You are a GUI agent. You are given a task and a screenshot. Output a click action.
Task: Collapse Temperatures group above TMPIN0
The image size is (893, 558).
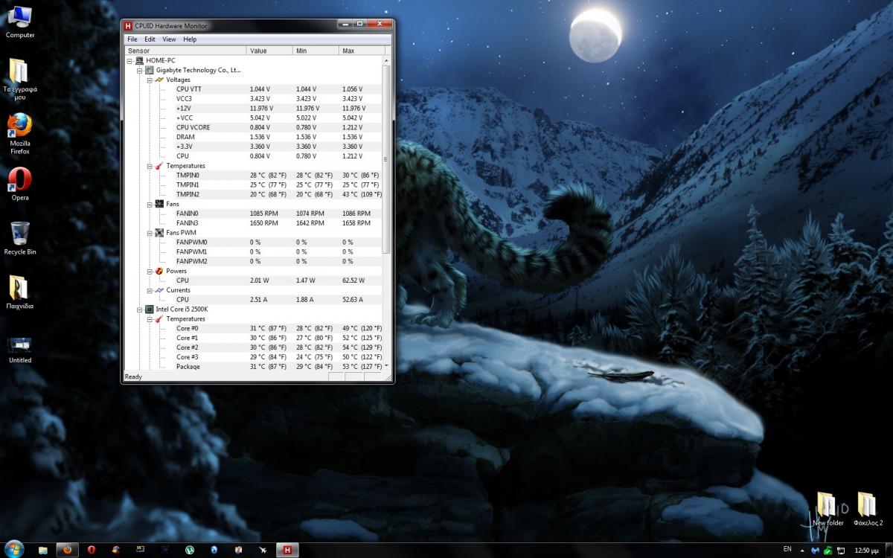click(150, 166)
